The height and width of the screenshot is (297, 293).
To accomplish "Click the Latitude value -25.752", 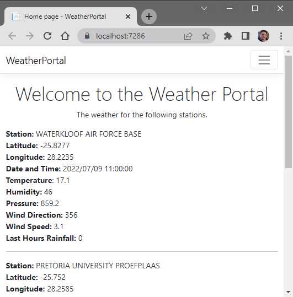I will coord(53,277).
